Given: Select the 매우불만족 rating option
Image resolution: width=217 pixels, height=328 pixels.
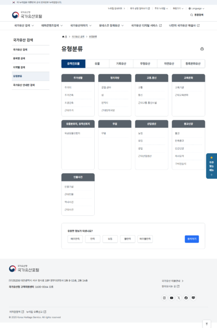Looking at the screenshot, I should click(145, 239).
